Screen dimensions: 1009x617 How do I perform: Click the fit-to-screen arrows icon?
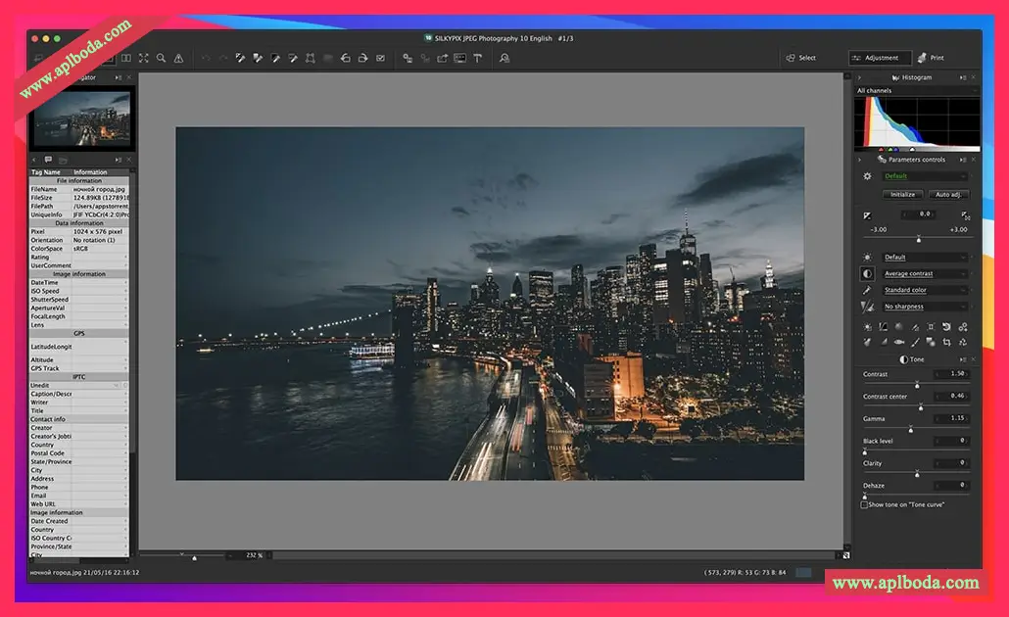coord(144,59)
